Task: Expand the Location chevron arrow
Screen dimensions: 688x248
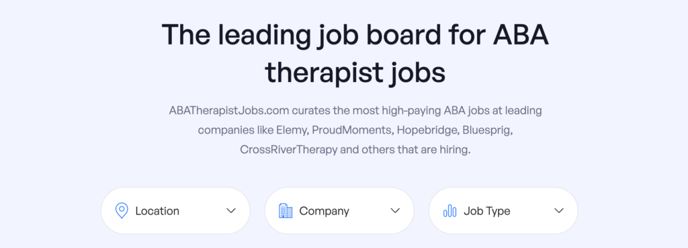Action: [231, 210]
